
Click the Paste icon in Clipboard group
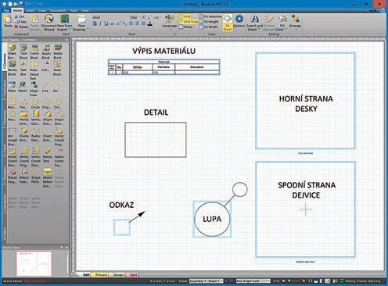tap(8, 21)
